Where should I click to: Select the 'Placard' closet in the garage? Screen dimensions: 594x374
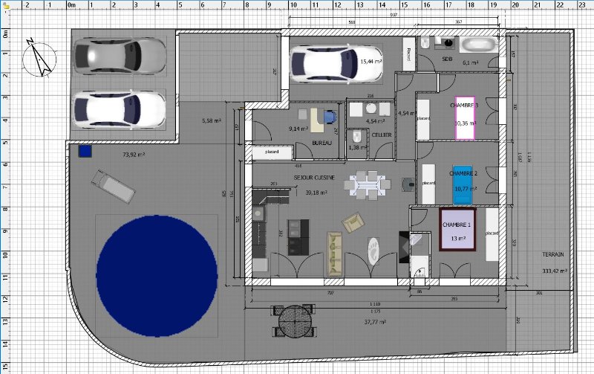tap(409, 54)
